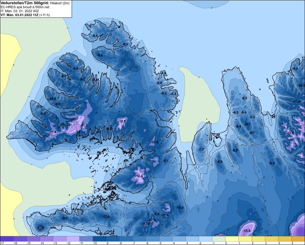Click the -8.8 temperature label

235,150
